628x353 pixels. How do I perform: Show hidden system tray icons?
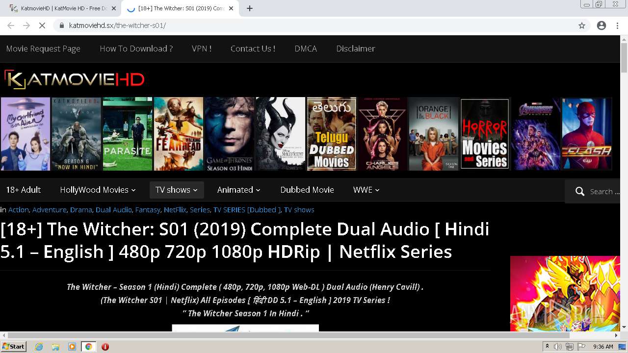547,347
